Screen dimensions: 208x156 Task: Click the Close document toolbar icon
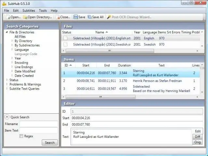point(58,17)
